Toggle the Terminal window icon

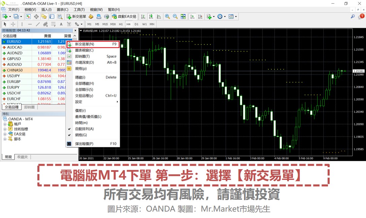[52, 17]
